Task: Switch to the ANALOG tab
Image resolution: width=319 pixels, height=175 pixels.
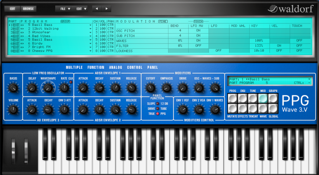Action: pos(116,67)
